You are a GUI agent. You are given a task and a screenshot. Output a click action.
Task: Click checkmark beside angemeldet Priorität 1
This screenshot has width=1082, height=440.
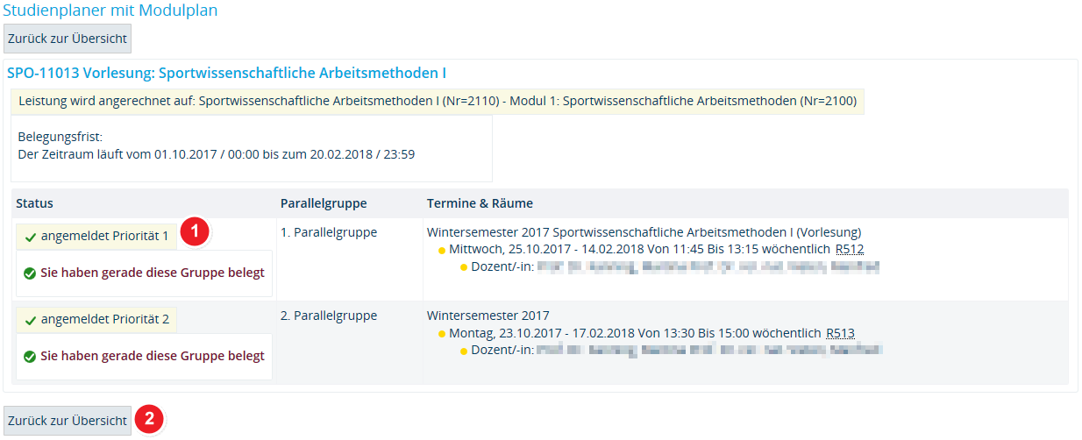pos(31,237)
